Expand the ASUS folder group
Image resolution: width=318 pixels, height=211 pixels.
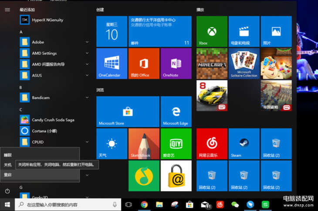pyautogui.click(x=87, y=75)
